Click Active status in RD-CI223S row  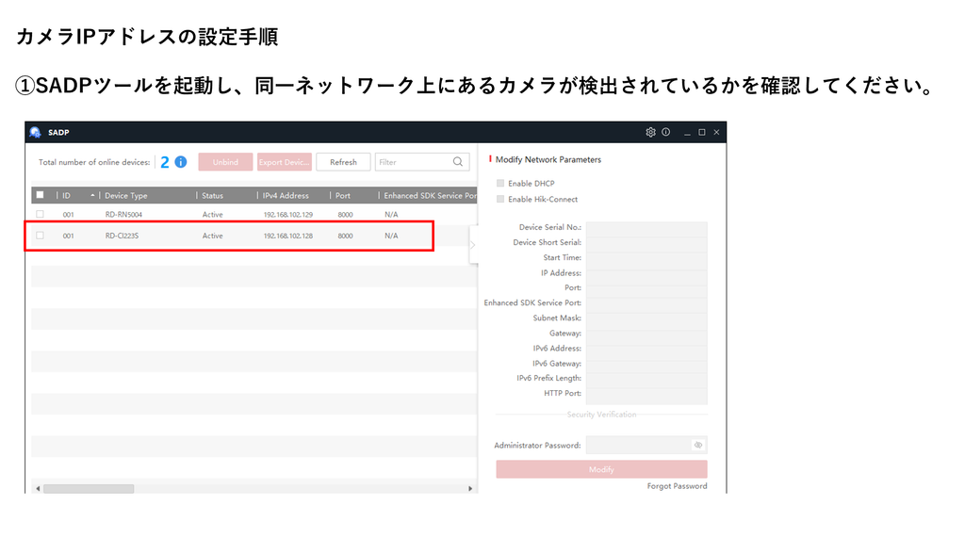pyautogui.click(x=212, y=236)
